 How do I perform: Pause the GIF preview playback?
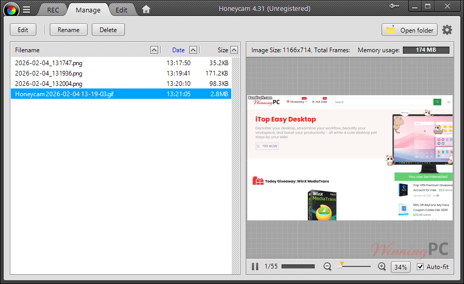pos(255,266)
